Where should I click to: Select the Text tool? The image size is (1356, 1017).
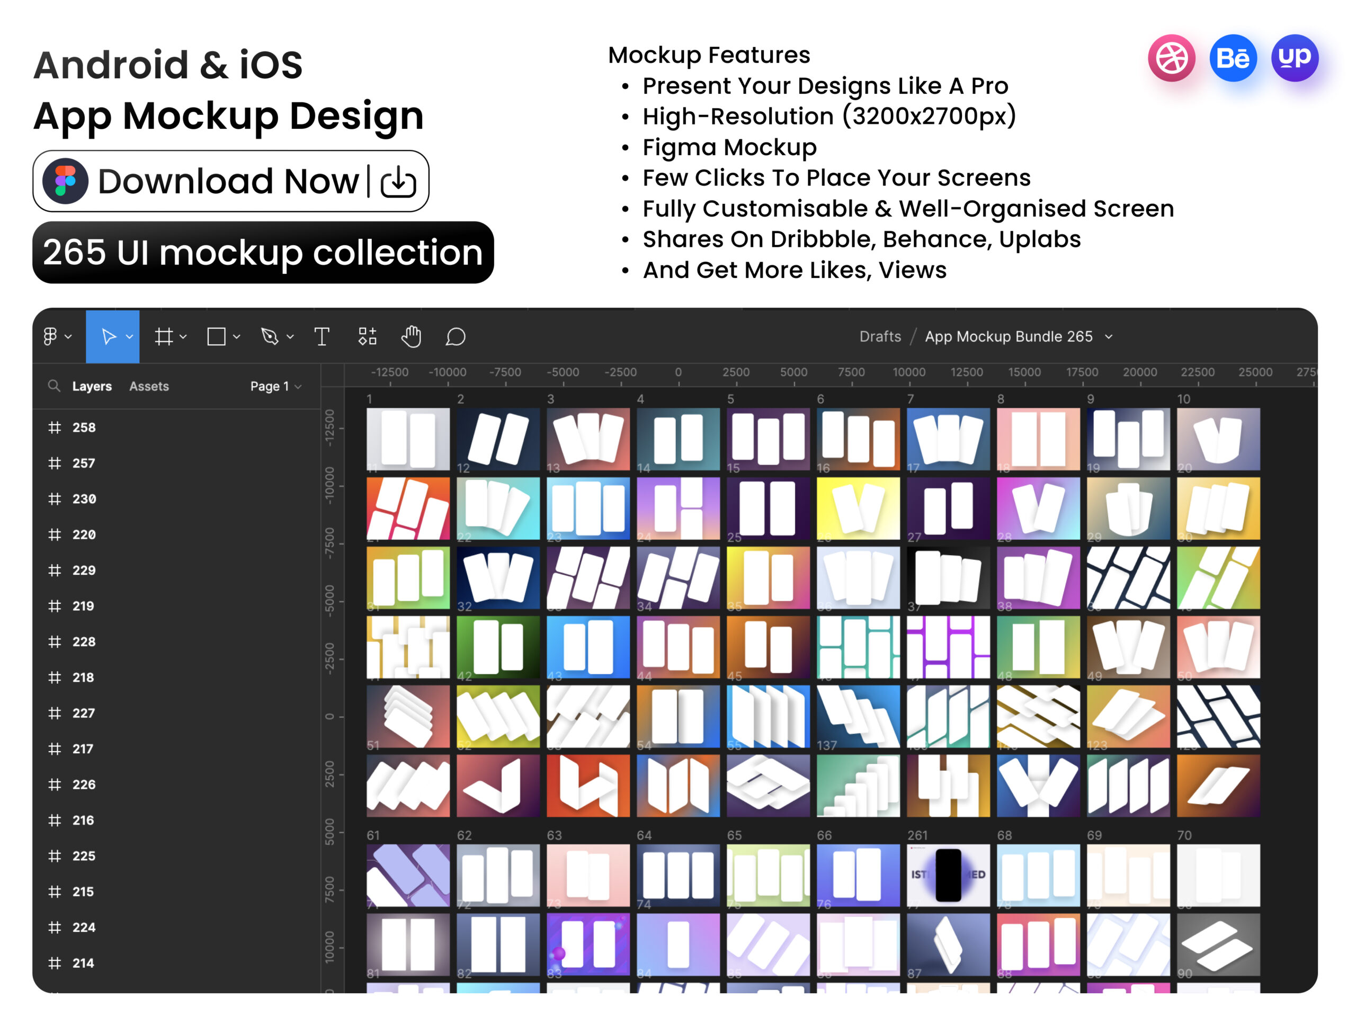pyautogui.click(x=322, y=336)
